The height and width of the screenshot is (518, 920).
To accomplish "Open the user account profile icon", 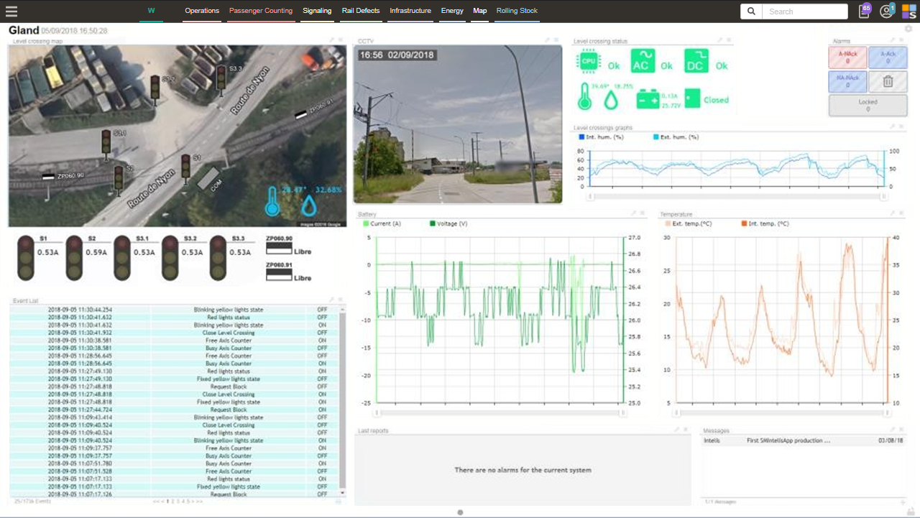I will [x=886, y=11].
